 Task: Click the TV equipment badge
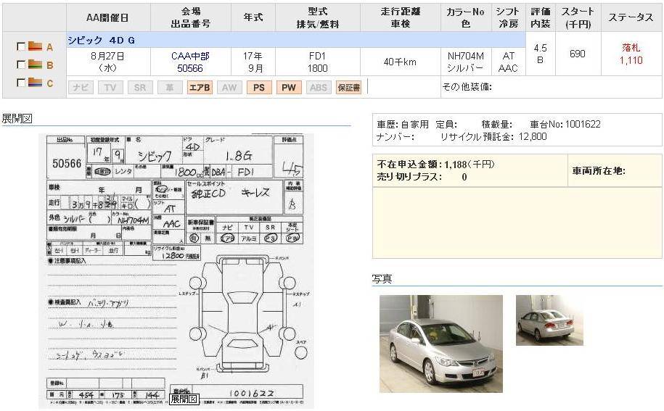(110, 88)
